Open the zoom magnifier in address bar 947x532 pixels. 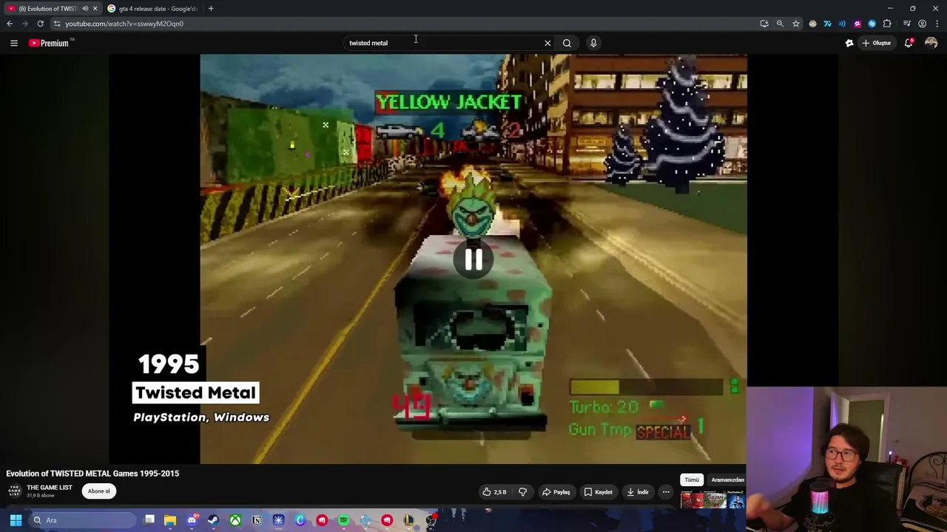pos(780,24)
